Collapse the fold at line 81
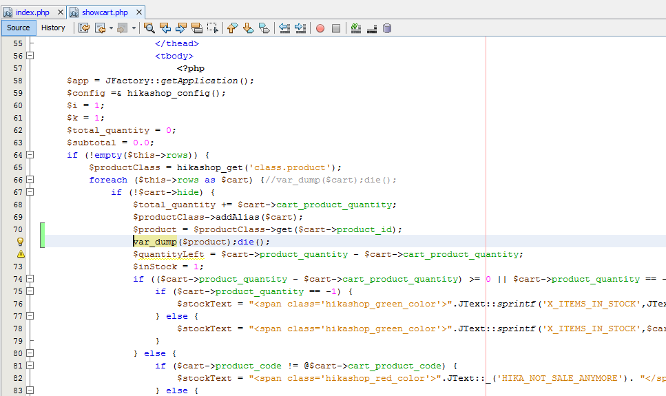This screenshot has height=396, width=666. point(30,366)
